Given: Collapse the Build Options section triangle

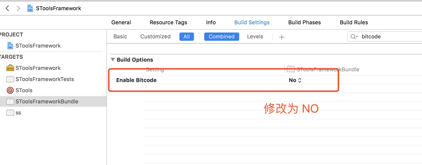Looking at the screenshot, I should coord(113,59).
